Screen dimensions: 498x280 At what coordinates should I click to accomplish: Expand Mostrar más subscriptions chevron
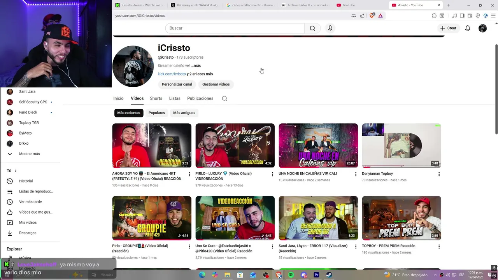[x=10, y=154]
